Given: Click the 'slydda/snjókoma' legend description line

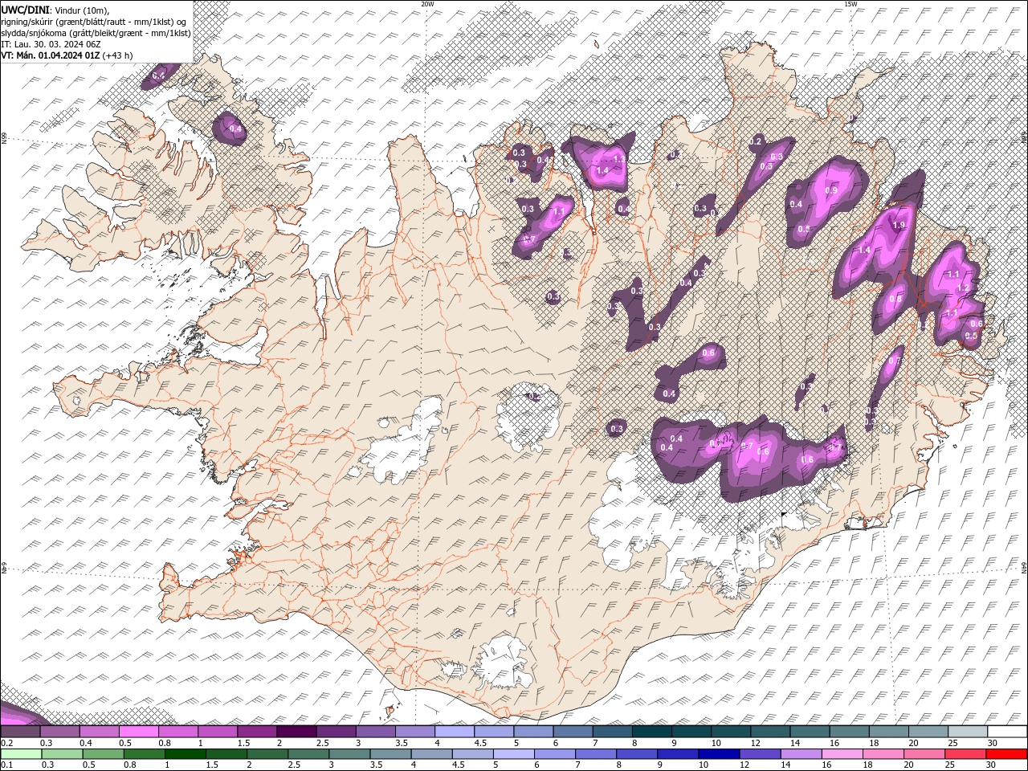Looking at the screenshot, I should 96,33.
